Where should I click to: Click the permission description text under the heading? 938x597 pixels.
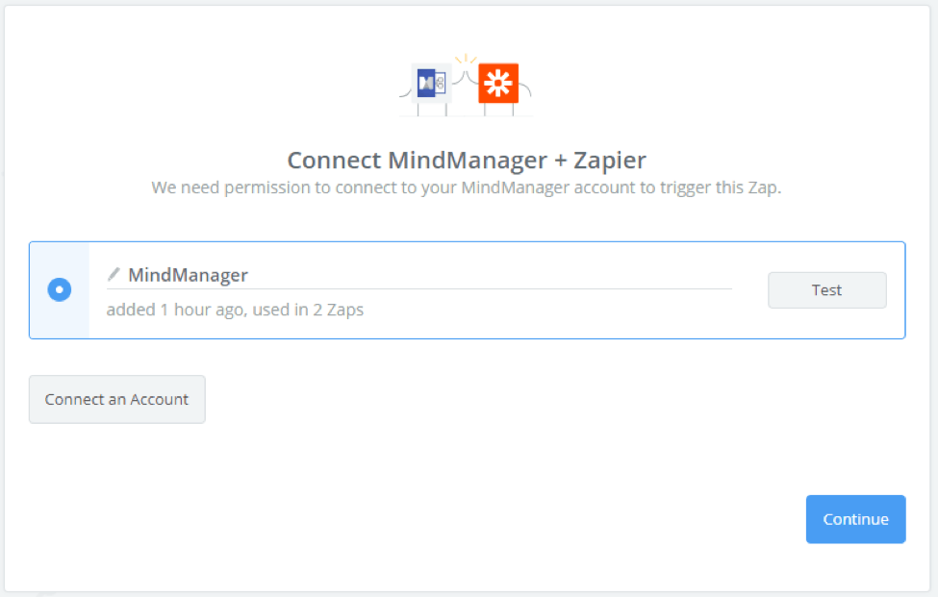pos(466,187)
